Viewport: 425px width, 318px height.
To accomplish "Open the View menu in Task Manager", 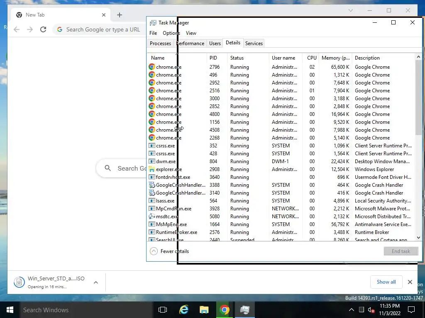I will [191, 33].
